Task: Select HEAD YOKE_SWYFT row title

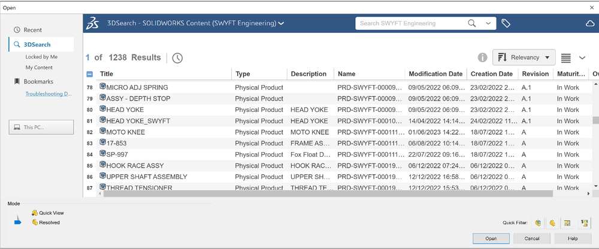Action: pyautogui.click(x=138, y=121)
